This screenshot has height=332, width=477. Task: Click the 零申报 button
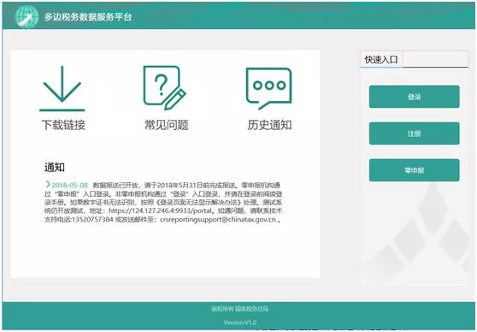click(x=414, y=170)
